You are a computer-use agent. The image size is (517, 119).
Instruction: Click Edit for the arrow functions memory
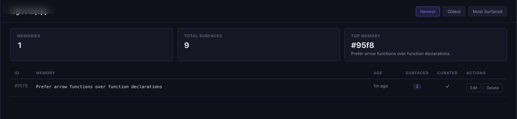[474, 88]
